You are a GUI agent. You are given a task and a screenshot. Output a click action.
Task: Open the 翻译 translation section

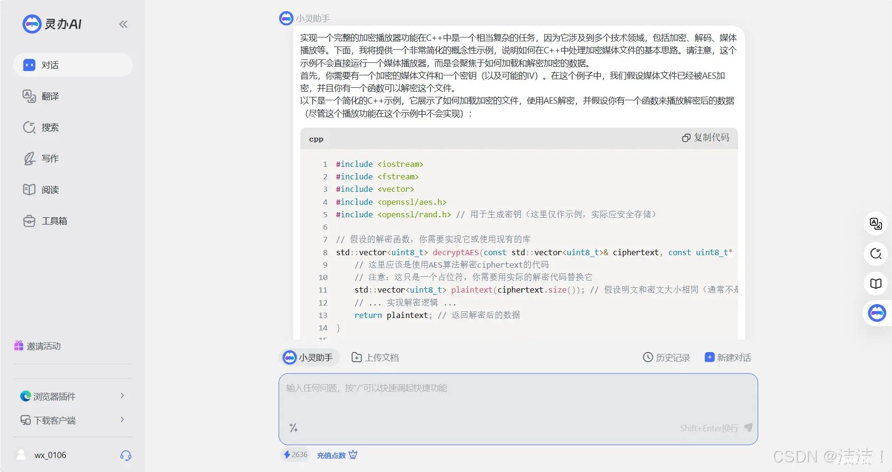[73, 96]
